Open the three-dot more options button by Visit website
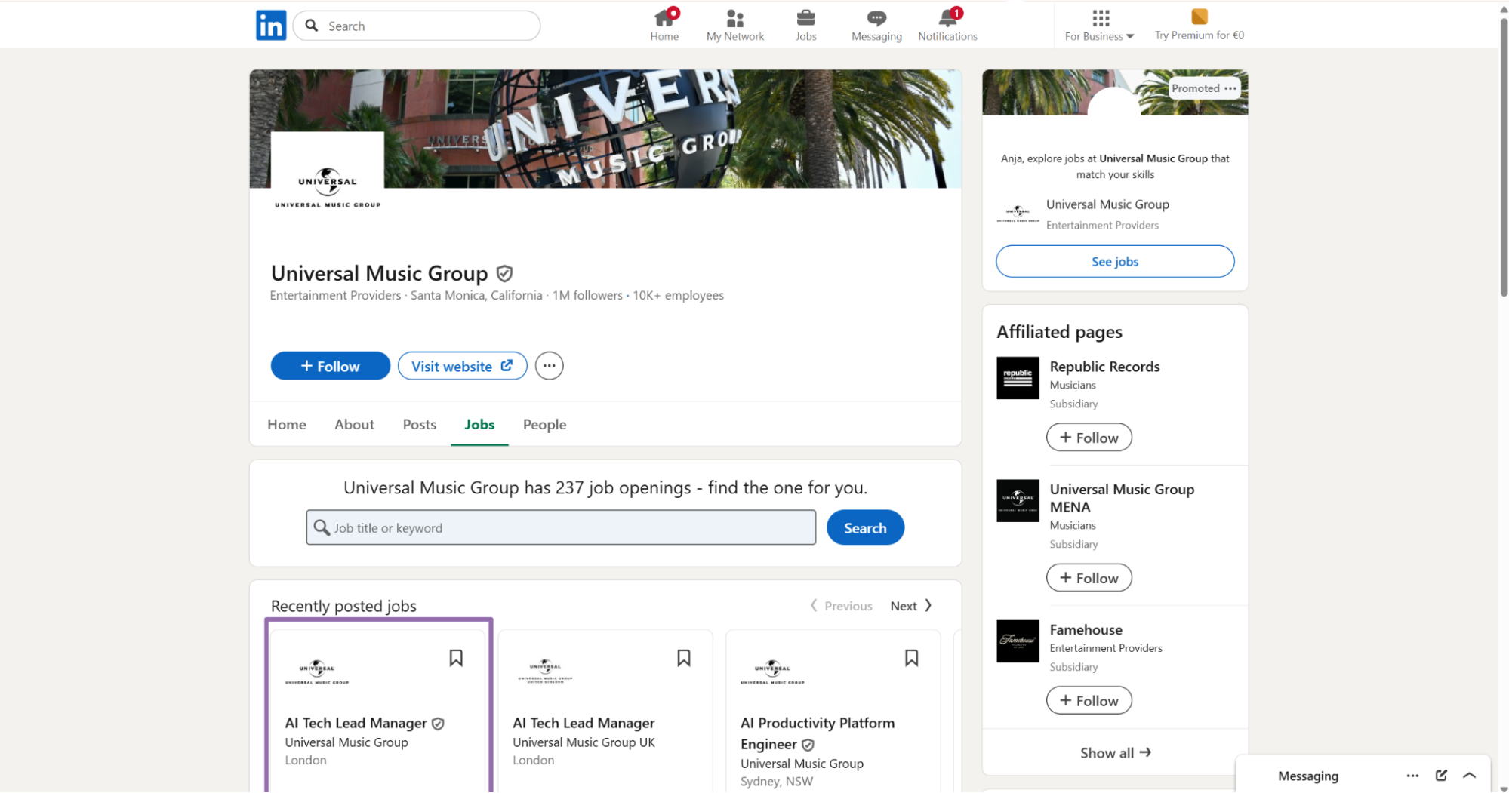1509x793 pixels. point(550,366)
